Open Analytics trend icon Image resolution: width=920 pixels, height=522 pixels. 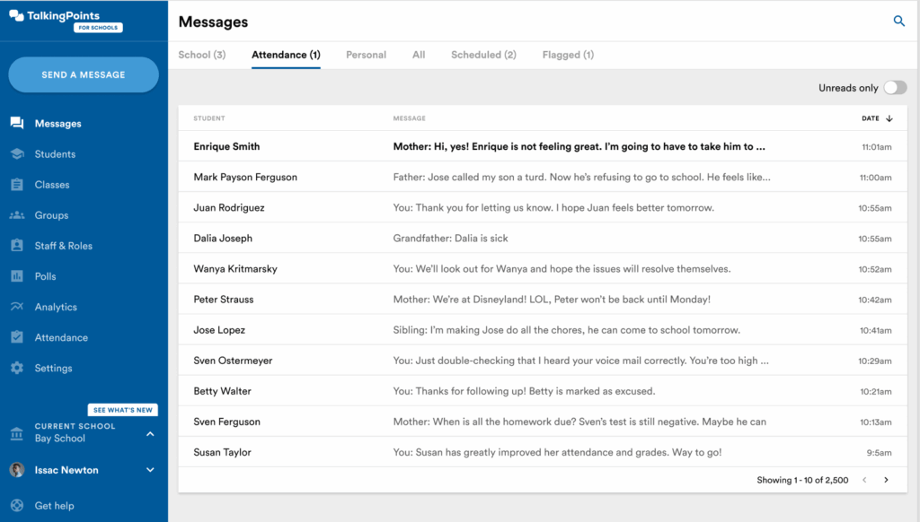pos(16,307)
